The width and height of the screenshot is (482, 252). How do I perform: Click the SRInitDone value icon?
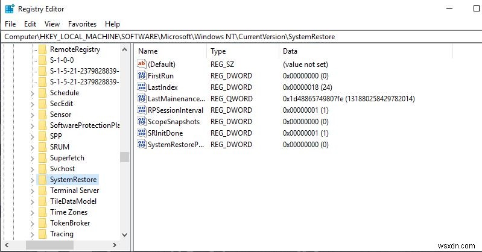coord(141,133)
